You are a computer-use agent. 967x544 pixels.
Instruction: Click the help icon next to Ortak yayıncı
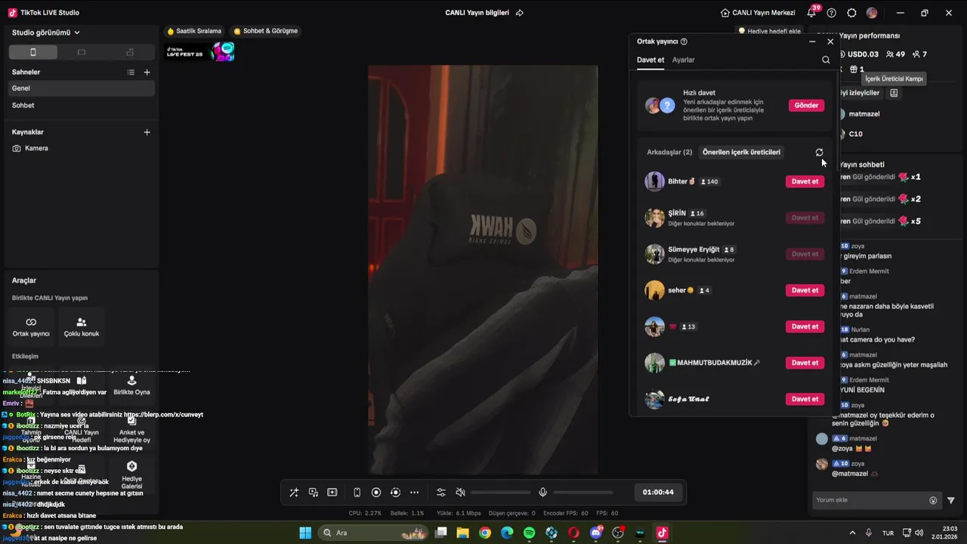point(684,42)
